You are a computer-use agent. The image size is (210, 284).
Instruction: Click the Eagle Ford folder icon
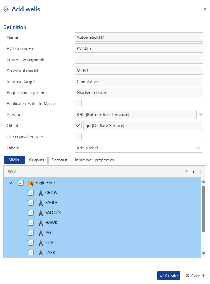(31, 183)
